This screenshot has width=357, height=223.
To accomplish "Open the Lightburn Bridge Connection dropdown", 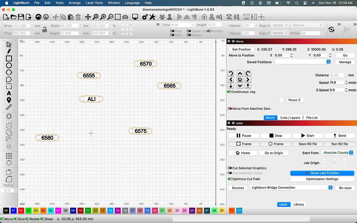I will click(x=291, y=187).
